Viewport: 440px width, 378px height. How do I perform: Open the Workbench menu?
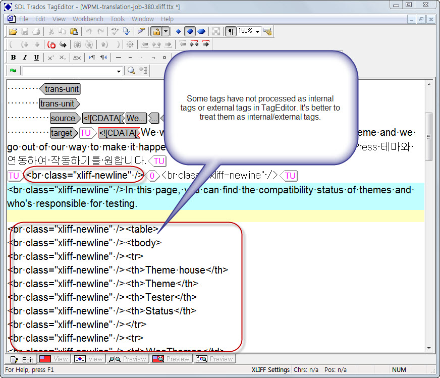(88, 19)
